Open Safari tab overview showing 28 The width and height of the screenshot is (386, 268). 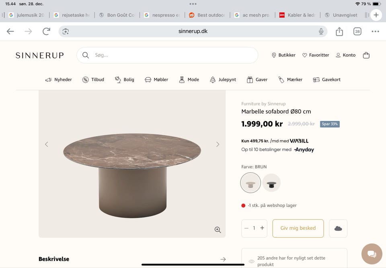tap(357, 31)
